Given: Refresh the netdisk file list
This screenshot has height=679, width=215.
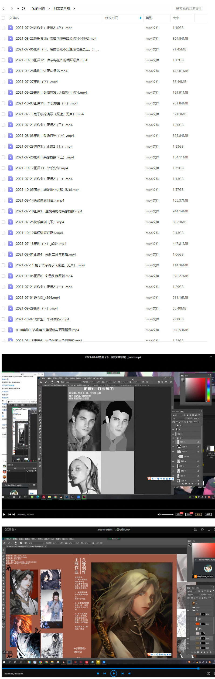Looking at the screenshot, I should pyautogui.click(x=23, y=9).
